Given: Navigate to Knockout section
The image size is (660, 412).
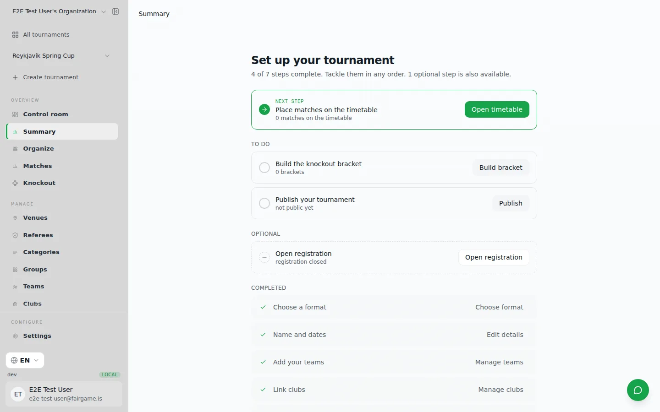Looking at the screenshot, I should pyautogui.click(x=62, y=183).
